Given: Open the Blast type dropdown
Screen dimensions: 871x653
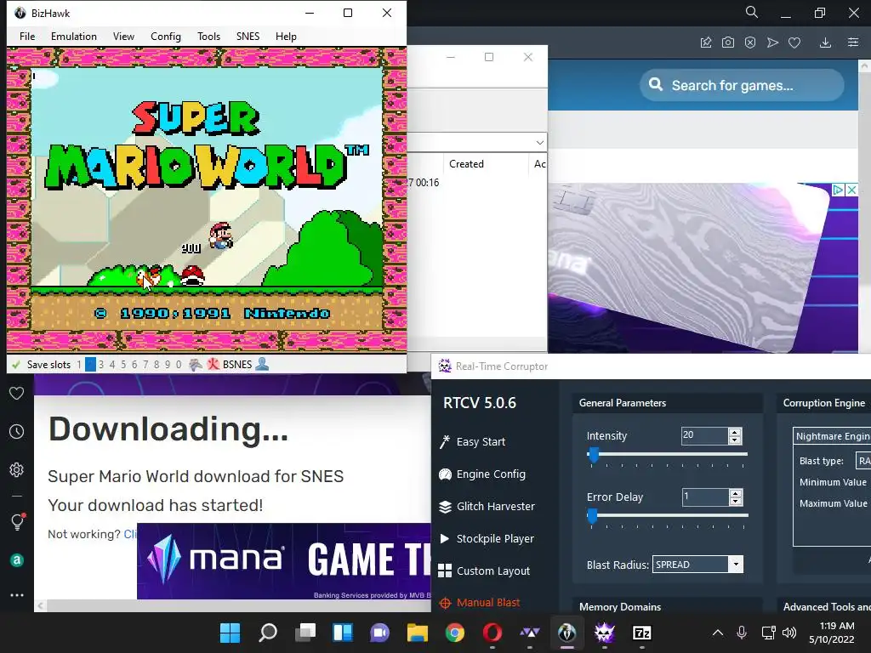Looking at the screenshot, I should 863,461.
